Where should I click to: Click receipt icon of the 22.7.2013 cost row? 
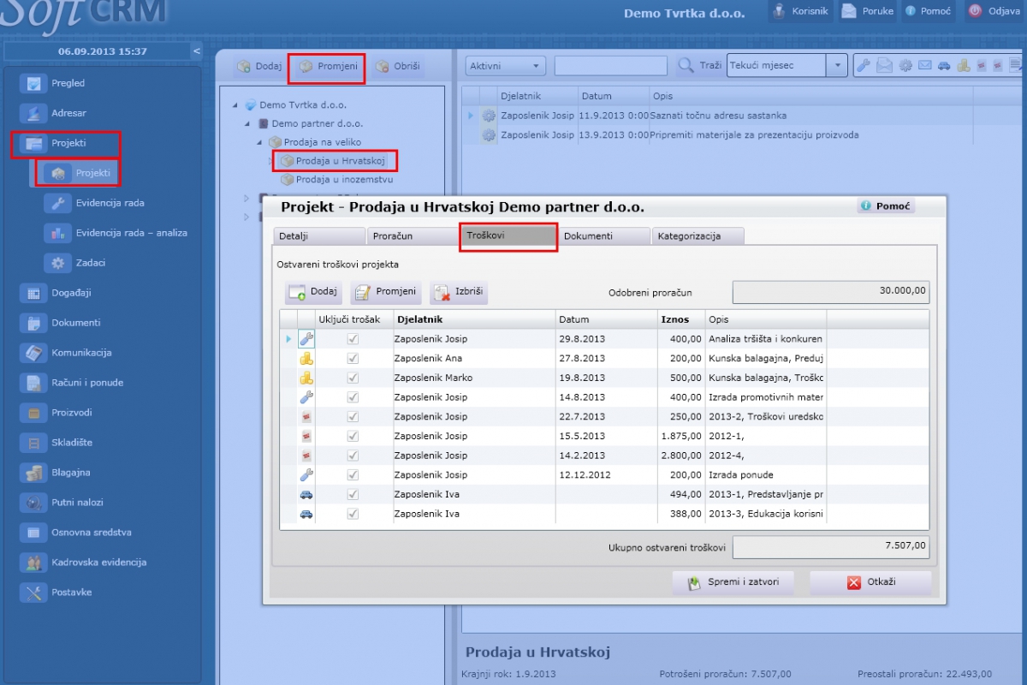coord(306,417)
